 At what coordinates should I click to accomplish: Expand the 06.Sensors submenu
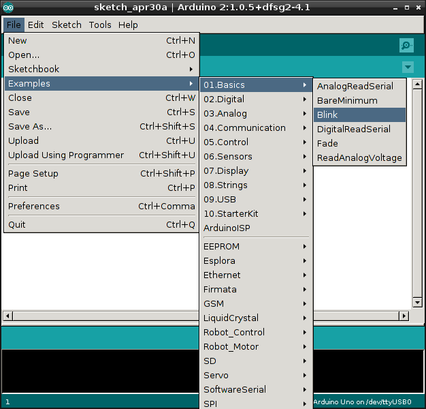coord(256,157)
